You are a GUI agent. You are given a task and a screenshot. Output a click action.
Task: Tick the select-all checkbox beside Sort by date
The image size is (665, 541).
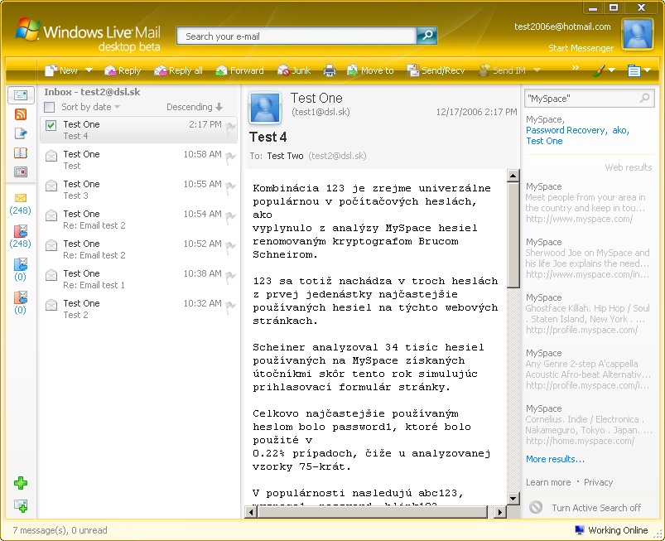(49, 107)
